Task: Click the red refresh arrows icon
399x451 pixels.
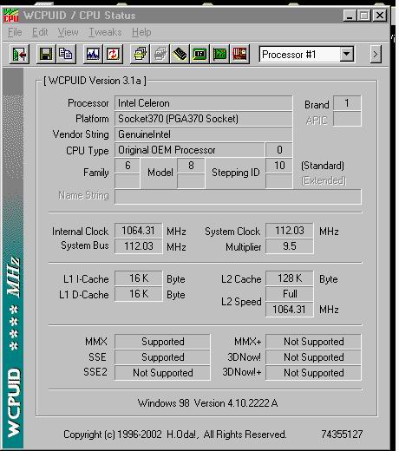Action: (x=113, y=54)
